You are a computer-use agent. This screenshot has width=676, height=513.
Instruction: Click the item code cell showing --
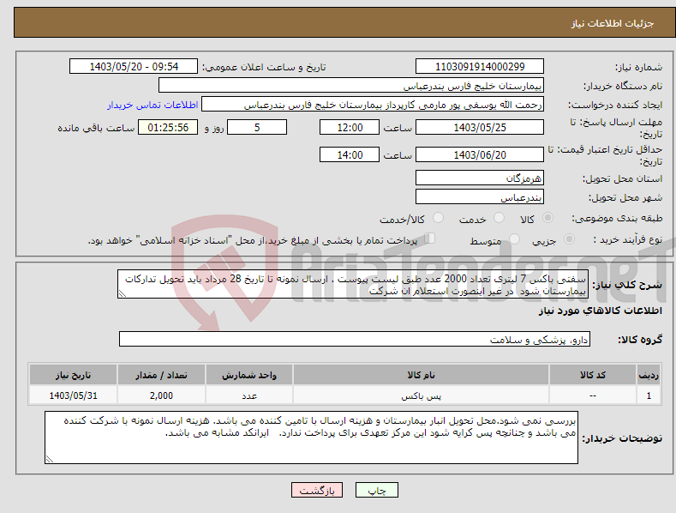(x=593, y=395)
